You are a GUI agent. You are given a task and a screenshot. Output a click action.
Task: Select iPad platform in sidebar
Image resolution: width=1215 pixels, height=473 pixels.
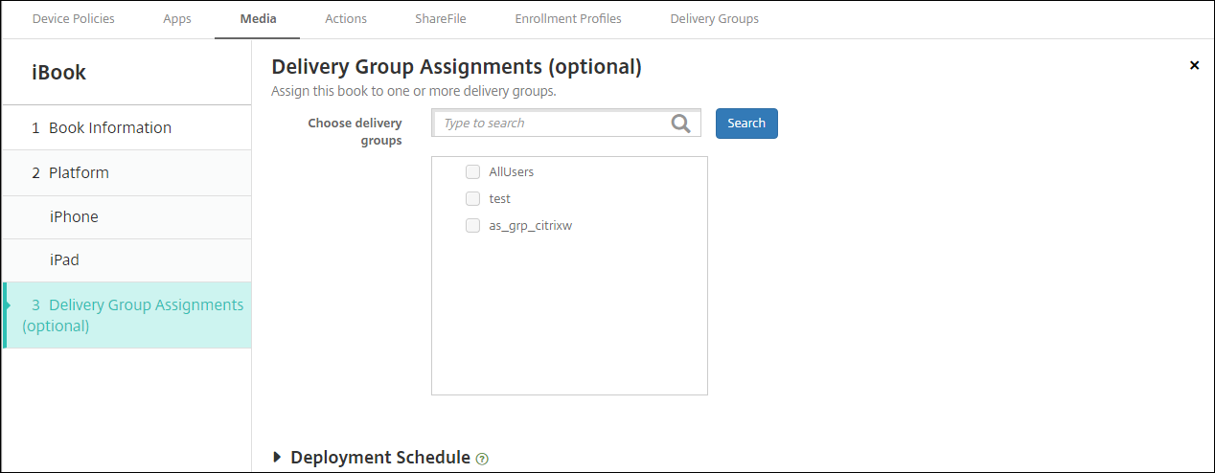coord(64,260)
